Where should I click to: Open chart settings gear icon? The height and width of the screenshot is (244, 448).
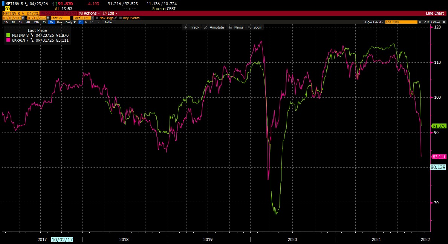point(444,22)
